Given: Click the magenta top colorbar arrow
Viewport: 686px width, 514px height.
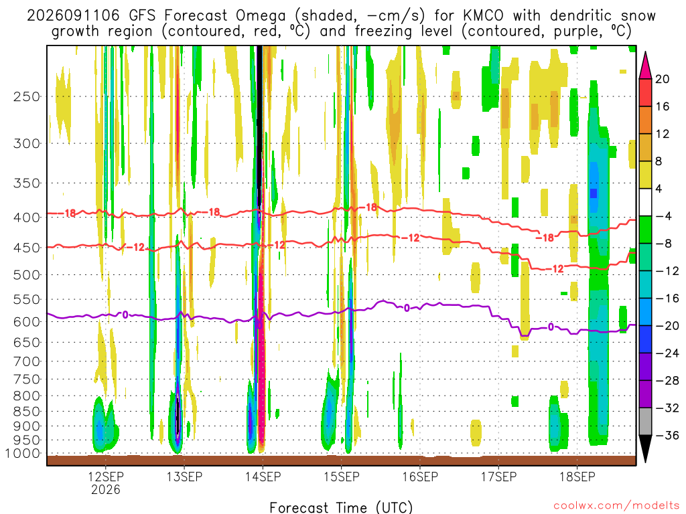Looking at the screenshot, I should point(645,65).
